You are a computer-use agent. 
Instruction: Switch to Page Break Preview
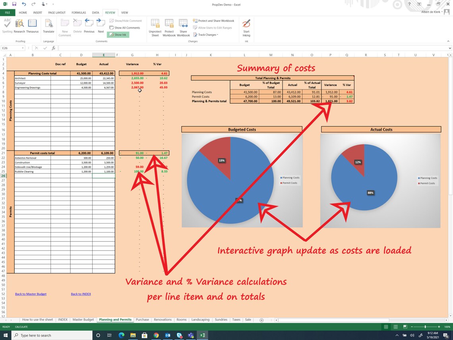coord(405,327)
